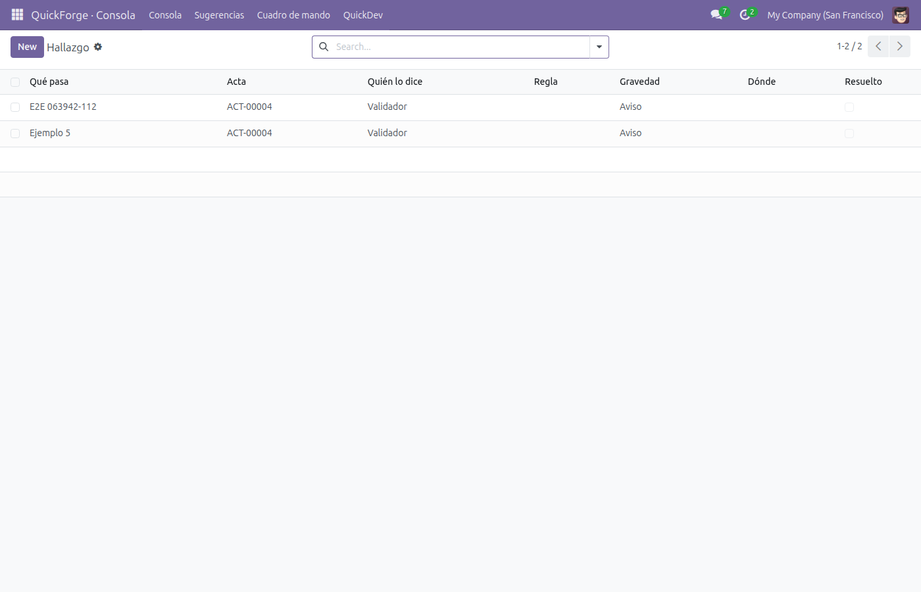Open the apps grid home menu icon
This screenshot has height=592, width=921.
click(17, 14)
